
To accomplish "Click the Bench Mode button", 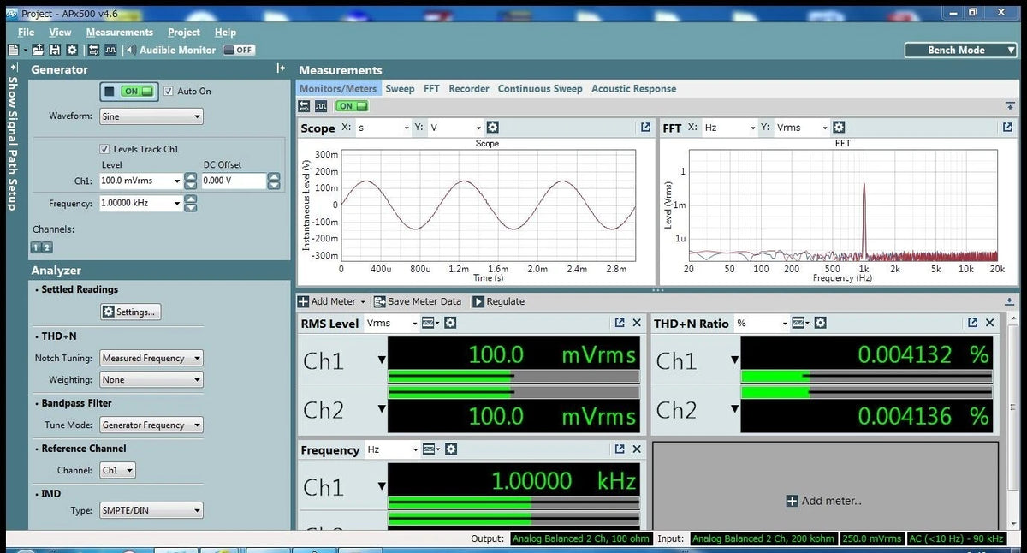I will [x=959, y=50].
